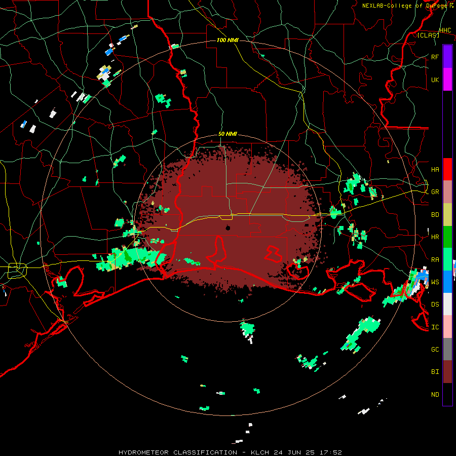Pick the blue WS legend swatch
The height and width of the screenshot is (456, 456).
click(447, 282)
